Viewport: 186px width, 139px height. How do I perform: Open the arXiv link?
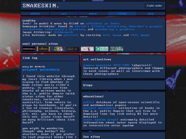(88, 102)
